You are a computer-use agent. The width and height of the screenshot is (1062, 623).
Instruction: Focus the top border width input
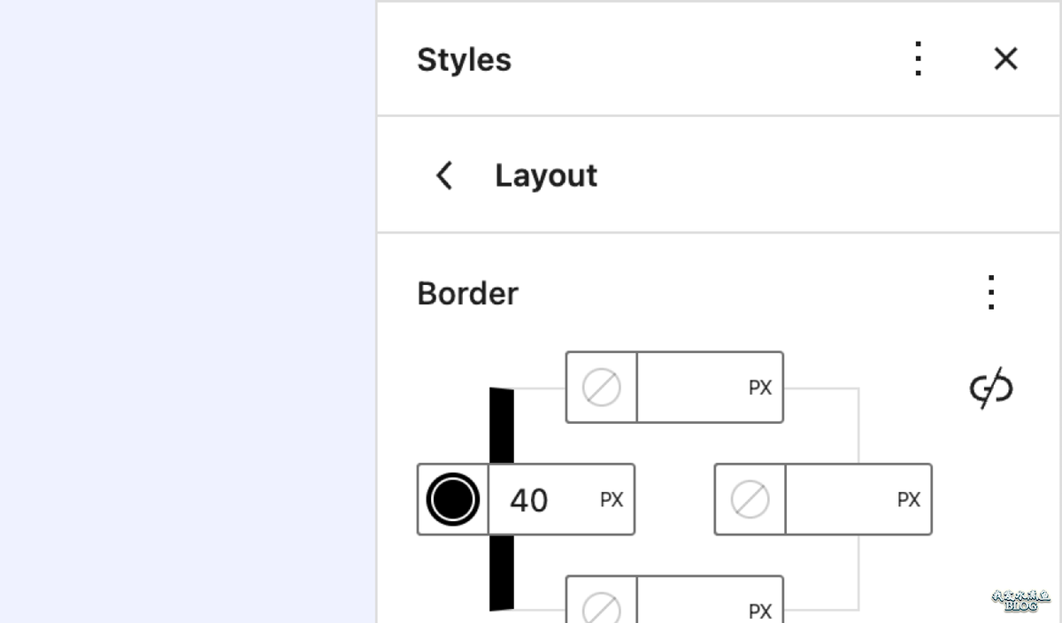click(690, 388)
